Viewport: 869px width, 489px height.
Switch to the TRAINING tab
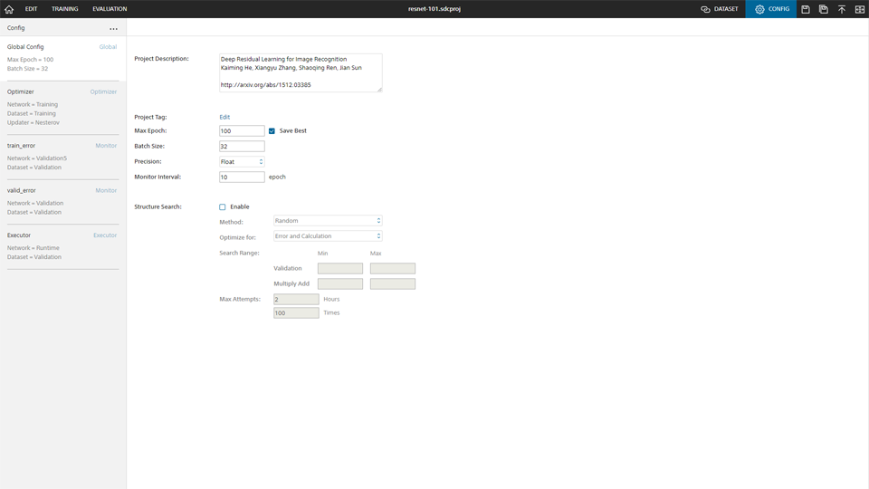pyautogui.click(x=64, y=9)
